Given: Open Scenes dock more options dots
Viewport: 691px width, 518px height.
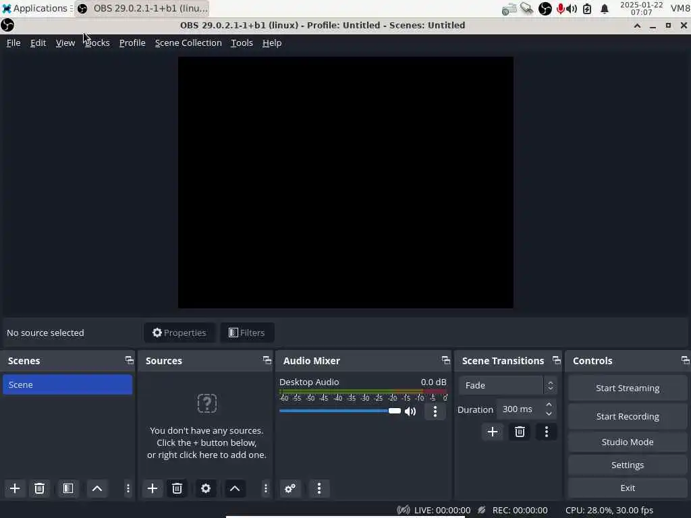Looking at the screenshot, I should click(128, 488).
